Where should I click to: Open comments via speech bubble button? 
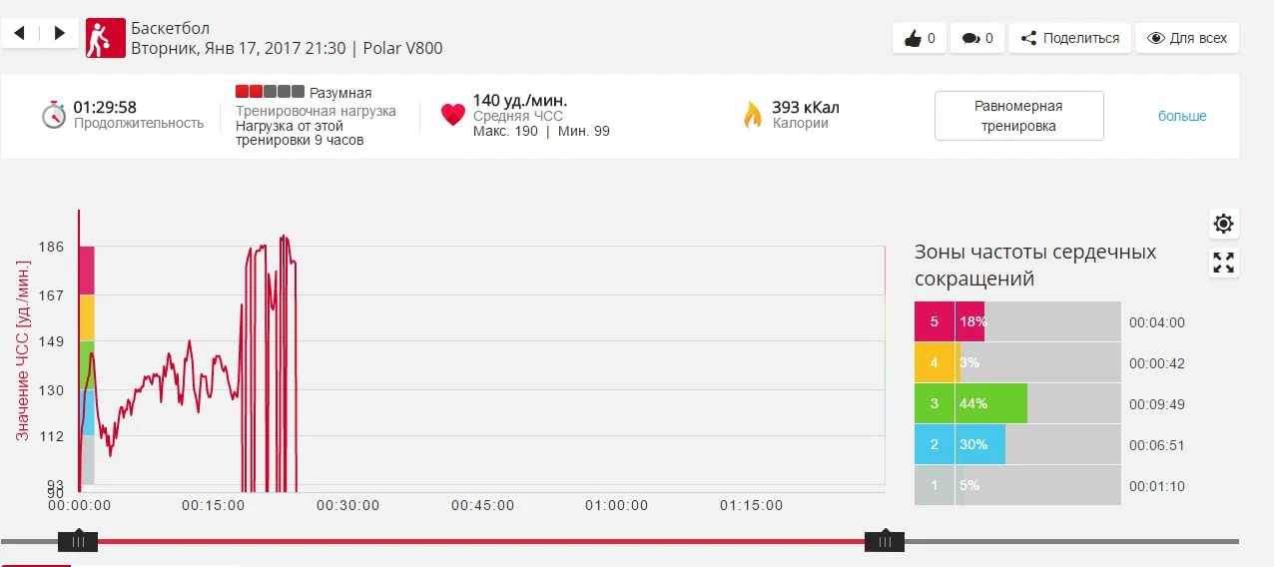tap(976, 38)
